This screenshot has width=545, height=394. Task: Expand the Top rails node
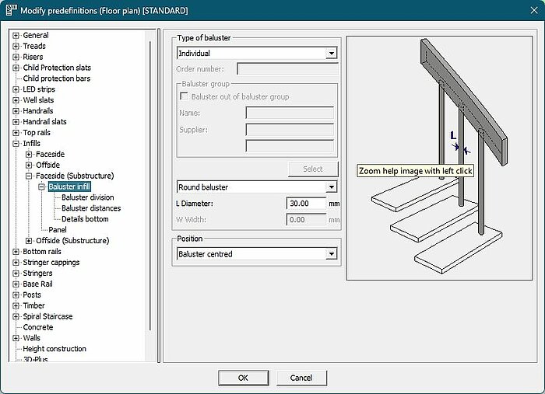(x=16, y=132)
